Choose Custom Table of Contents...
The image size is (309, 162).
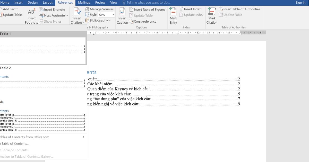(43, 143)
